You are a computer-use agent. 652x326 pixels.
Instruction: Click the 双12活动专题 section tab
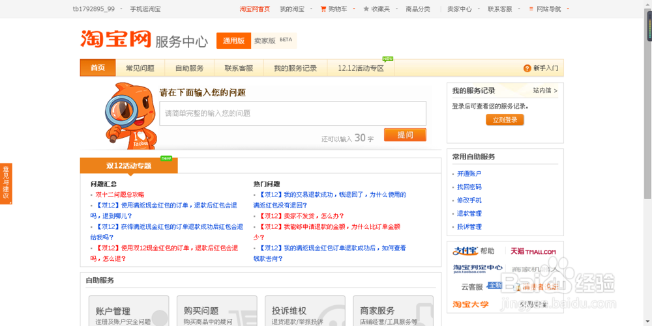[x=129, y=165]
